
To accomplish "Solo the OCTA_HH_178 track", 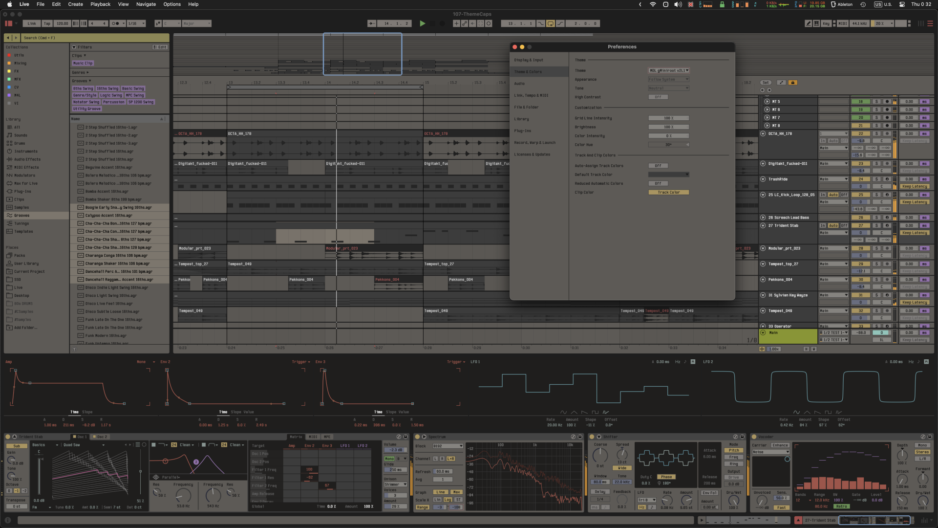I will [876, 133].
